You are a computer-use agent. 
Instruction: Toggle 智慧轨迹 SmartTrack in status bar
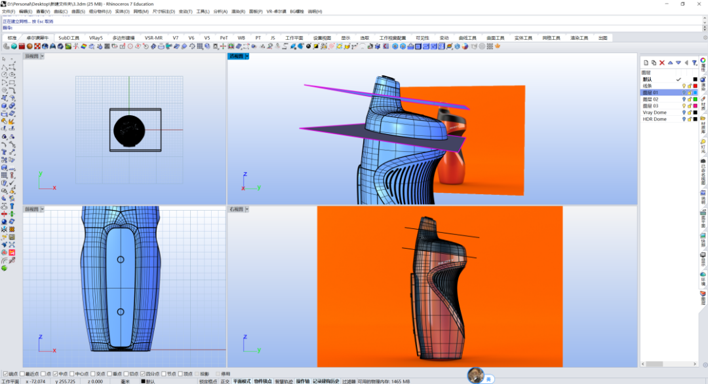pyautogui.click(x=284, y=381)
